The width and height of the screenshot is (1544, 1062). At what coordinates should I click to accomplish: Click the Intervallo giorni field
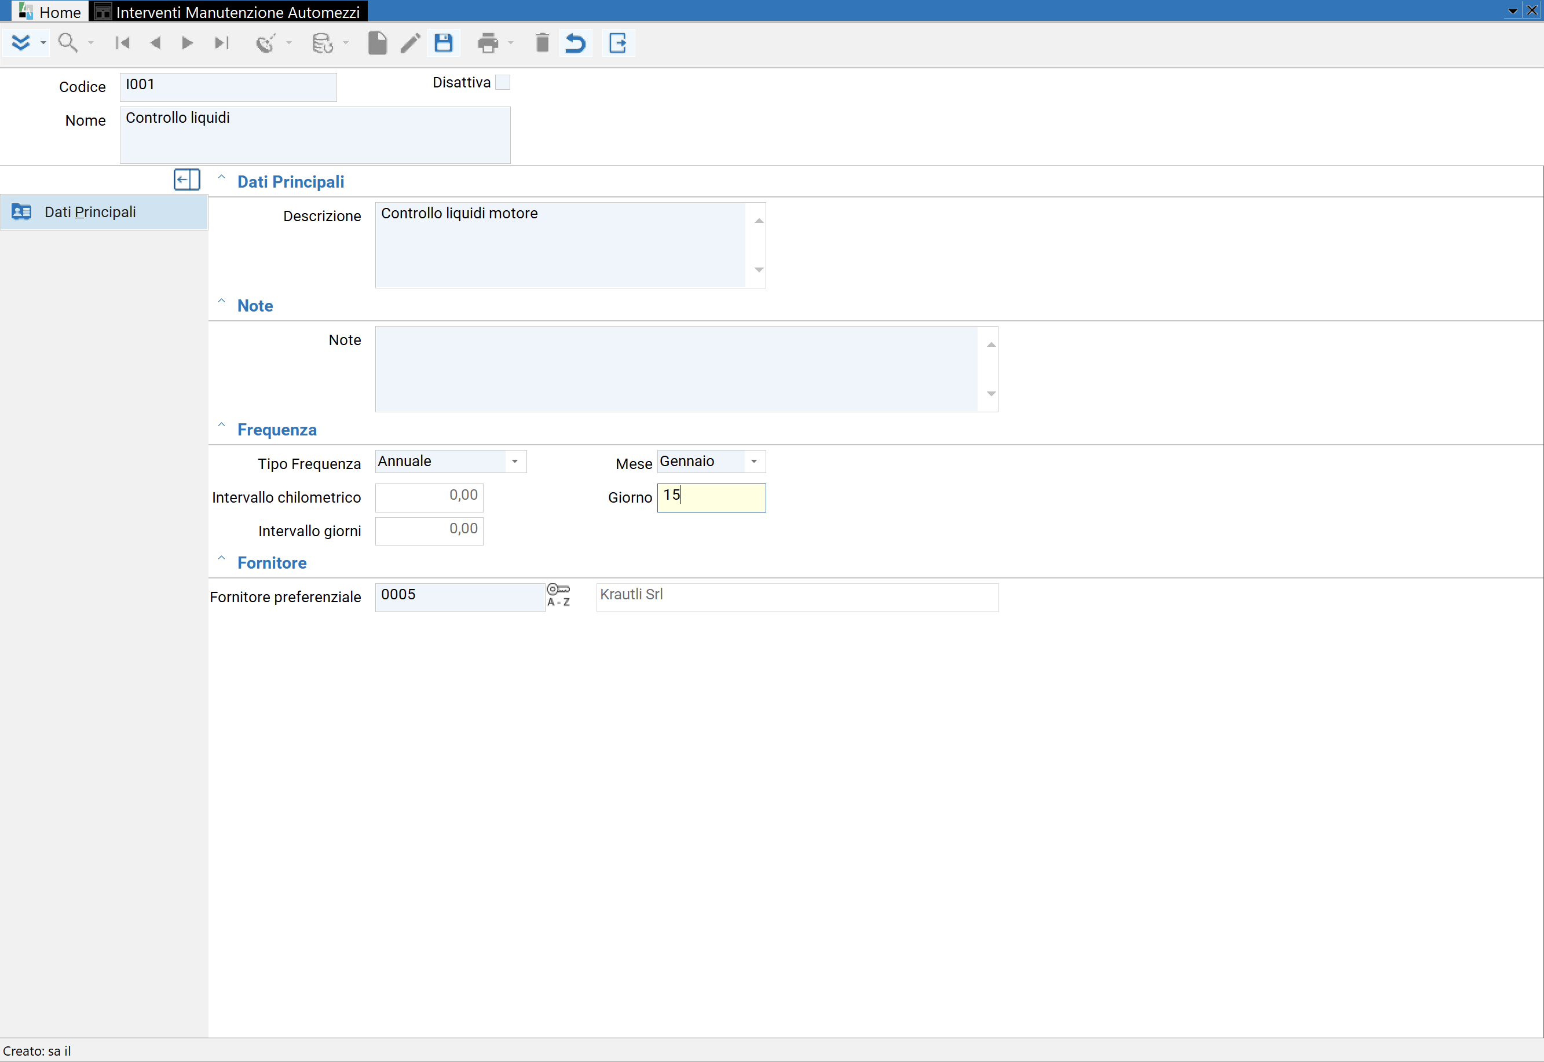[x=429, y=531]
